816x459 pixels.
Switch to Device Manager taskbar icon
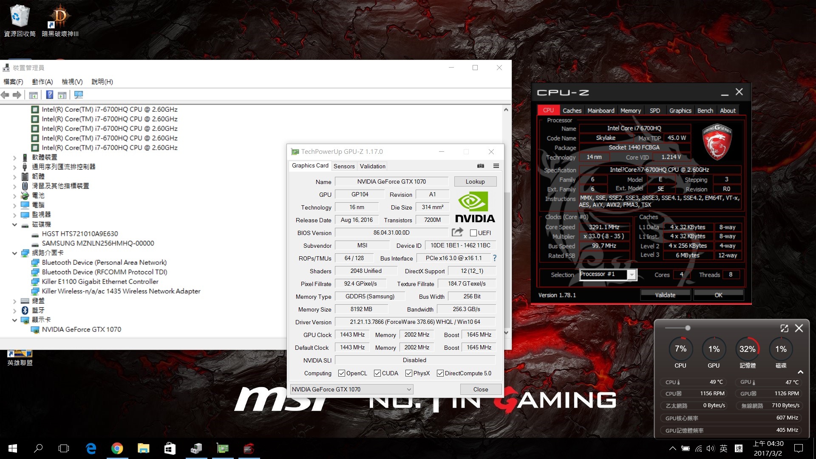point(196,448)
